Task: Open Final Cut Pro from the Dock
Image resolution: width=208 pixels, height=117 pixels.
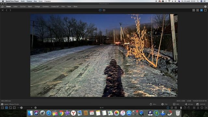Action: coord(55,113)
